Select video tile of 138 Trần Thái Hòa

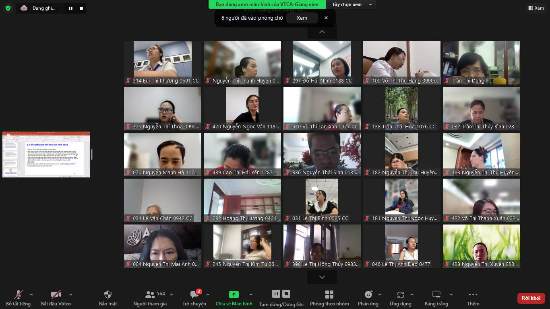pos(402,109)
